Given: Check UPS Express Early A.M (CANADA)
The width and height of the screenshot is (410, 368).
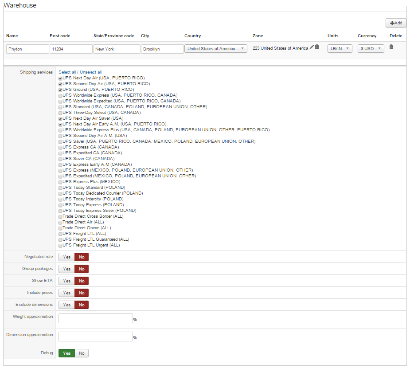Looking at the screenshot, I should click(x=60, y=165).
